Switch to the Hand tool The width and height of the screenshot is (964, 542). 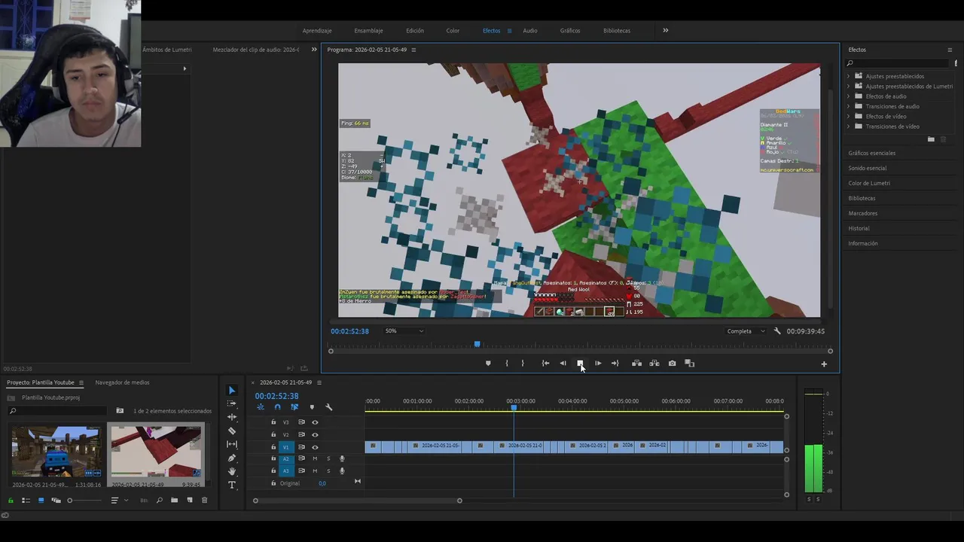pos(232,471)
